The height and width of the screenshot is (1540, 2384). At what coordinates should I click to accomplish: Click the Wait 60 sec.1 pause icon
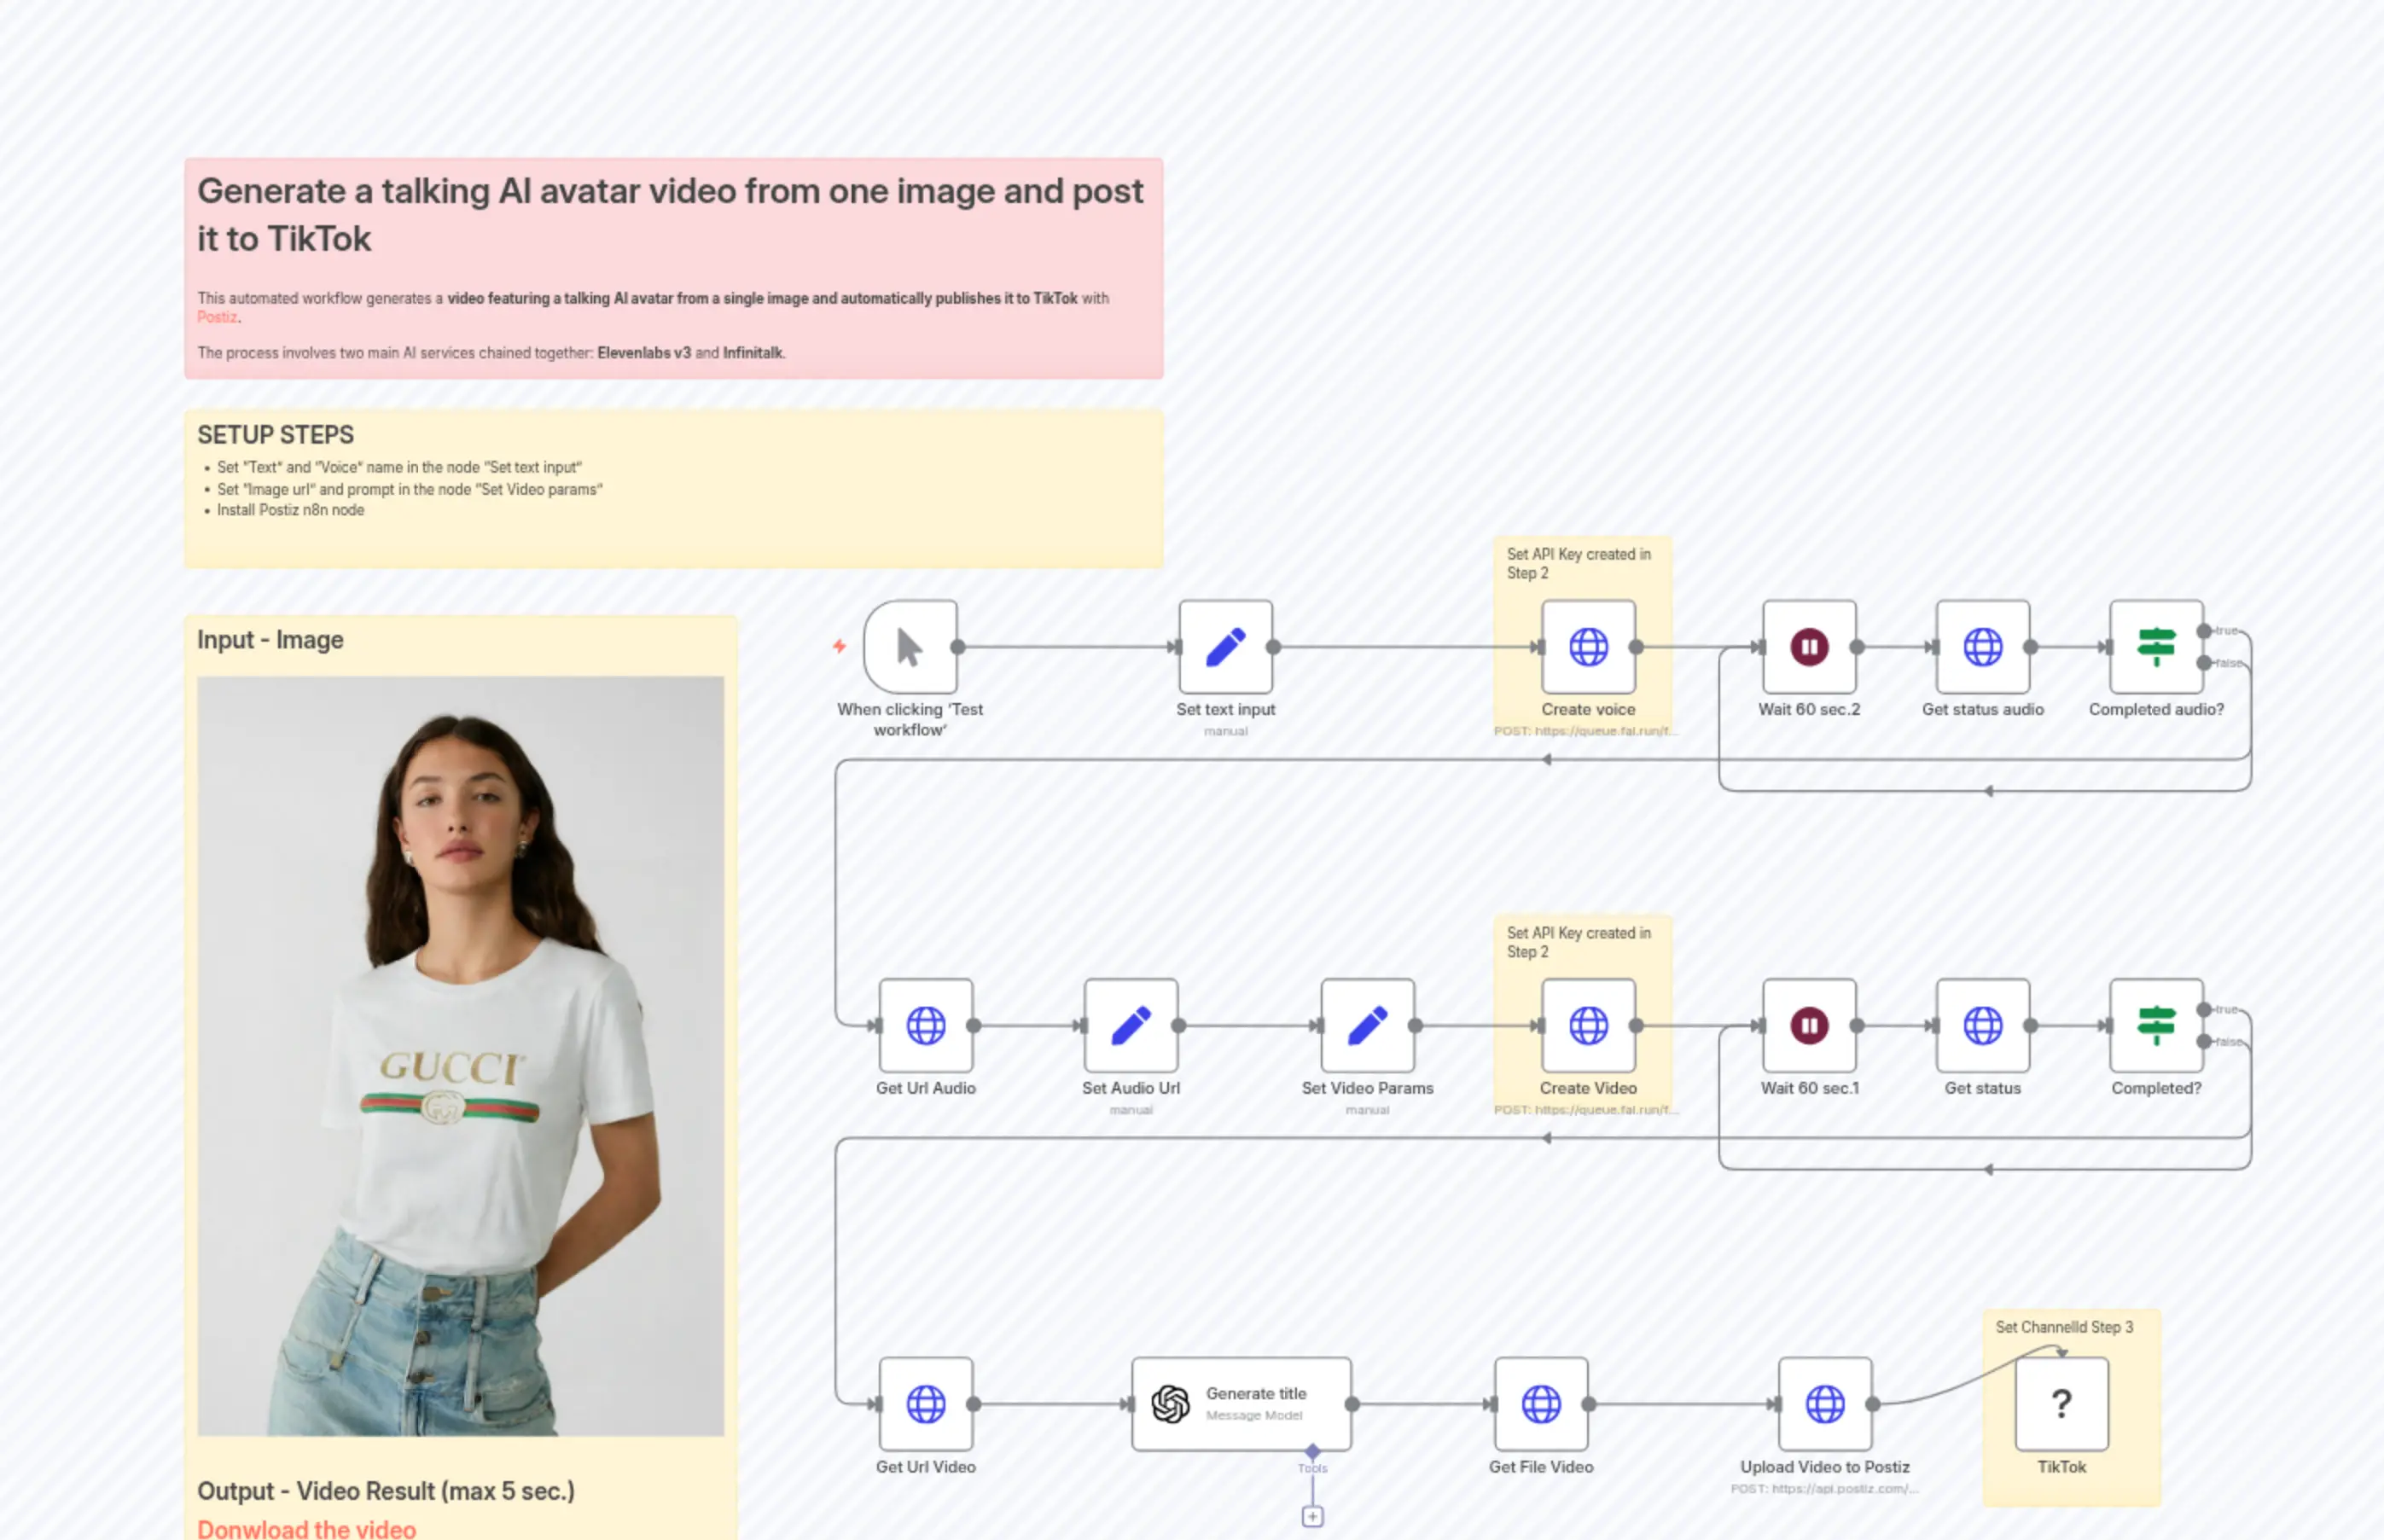tap(1808, 1025)
